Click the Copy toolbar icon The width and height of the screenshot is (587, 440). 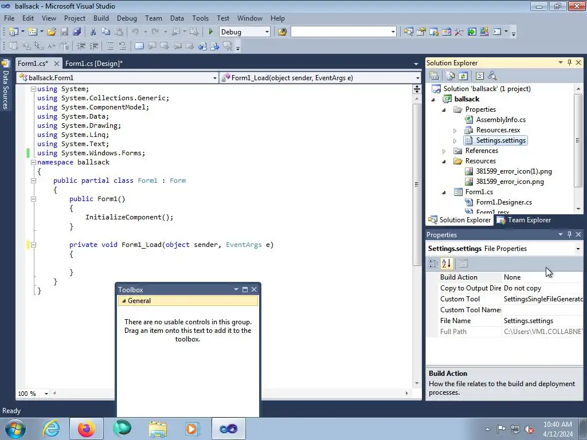106,32
